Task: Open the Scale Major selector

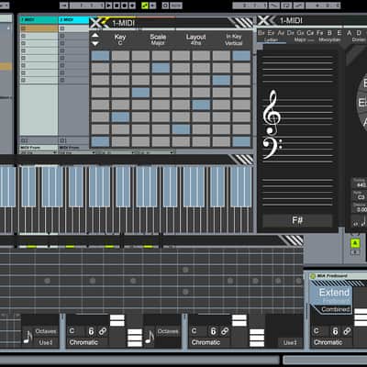Action: [158, 39]
